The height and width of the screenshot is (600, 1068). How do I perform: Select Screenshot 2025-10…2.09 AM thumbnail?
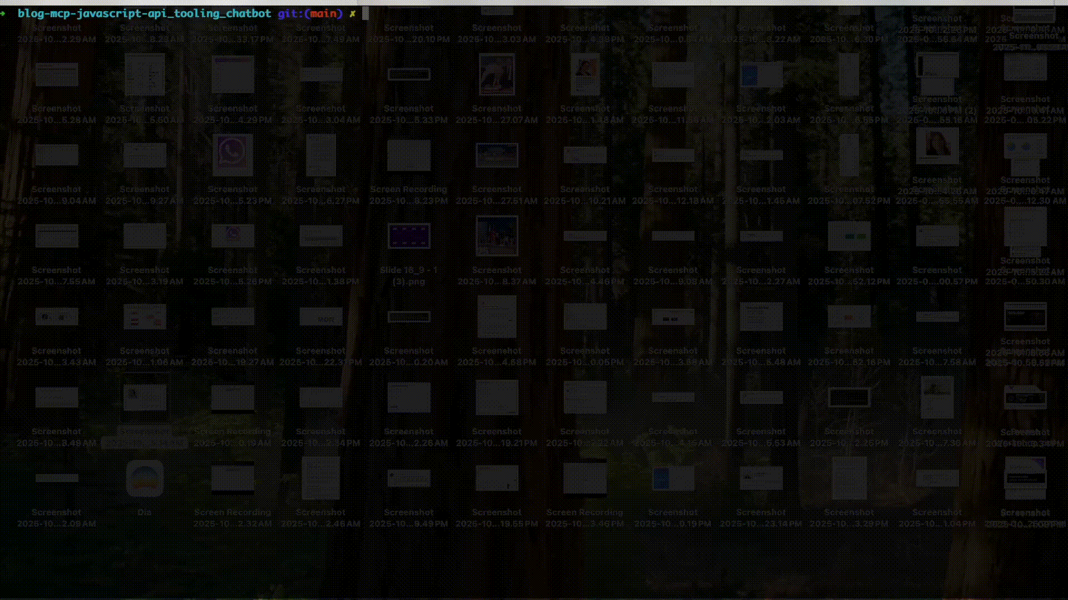click(x=57, y=478)
